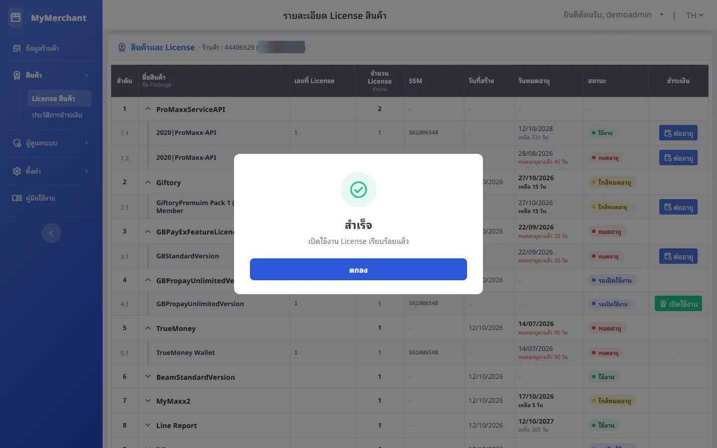
Task: Click the ตั้งค่า settings gear icon
Action: click(17, 171)
